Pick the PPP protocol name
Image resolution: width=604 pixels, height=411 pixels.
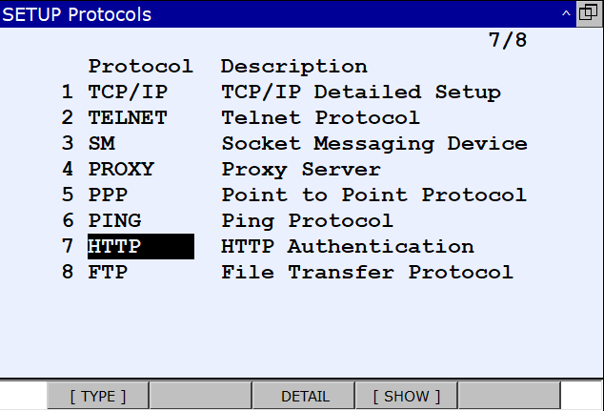pyautogui.click(x=108, y=195)
